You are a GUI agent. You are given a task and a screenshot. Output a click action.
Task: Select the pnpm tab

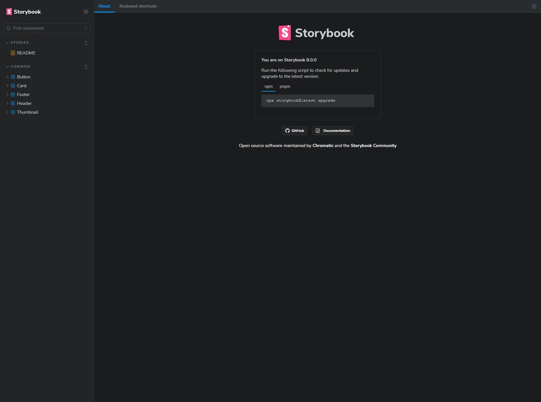(x=285, y=86)
